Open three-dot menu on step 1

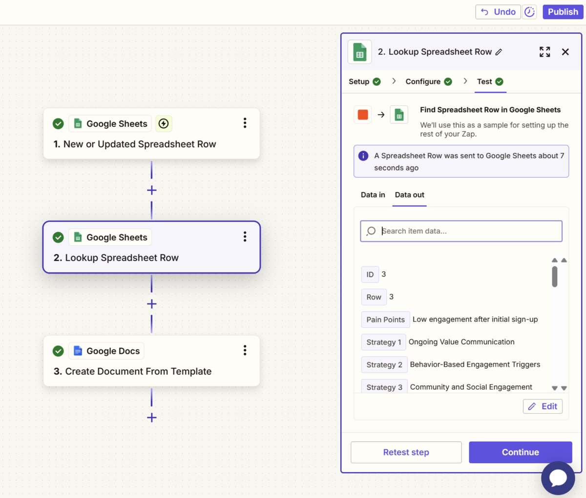245,123
